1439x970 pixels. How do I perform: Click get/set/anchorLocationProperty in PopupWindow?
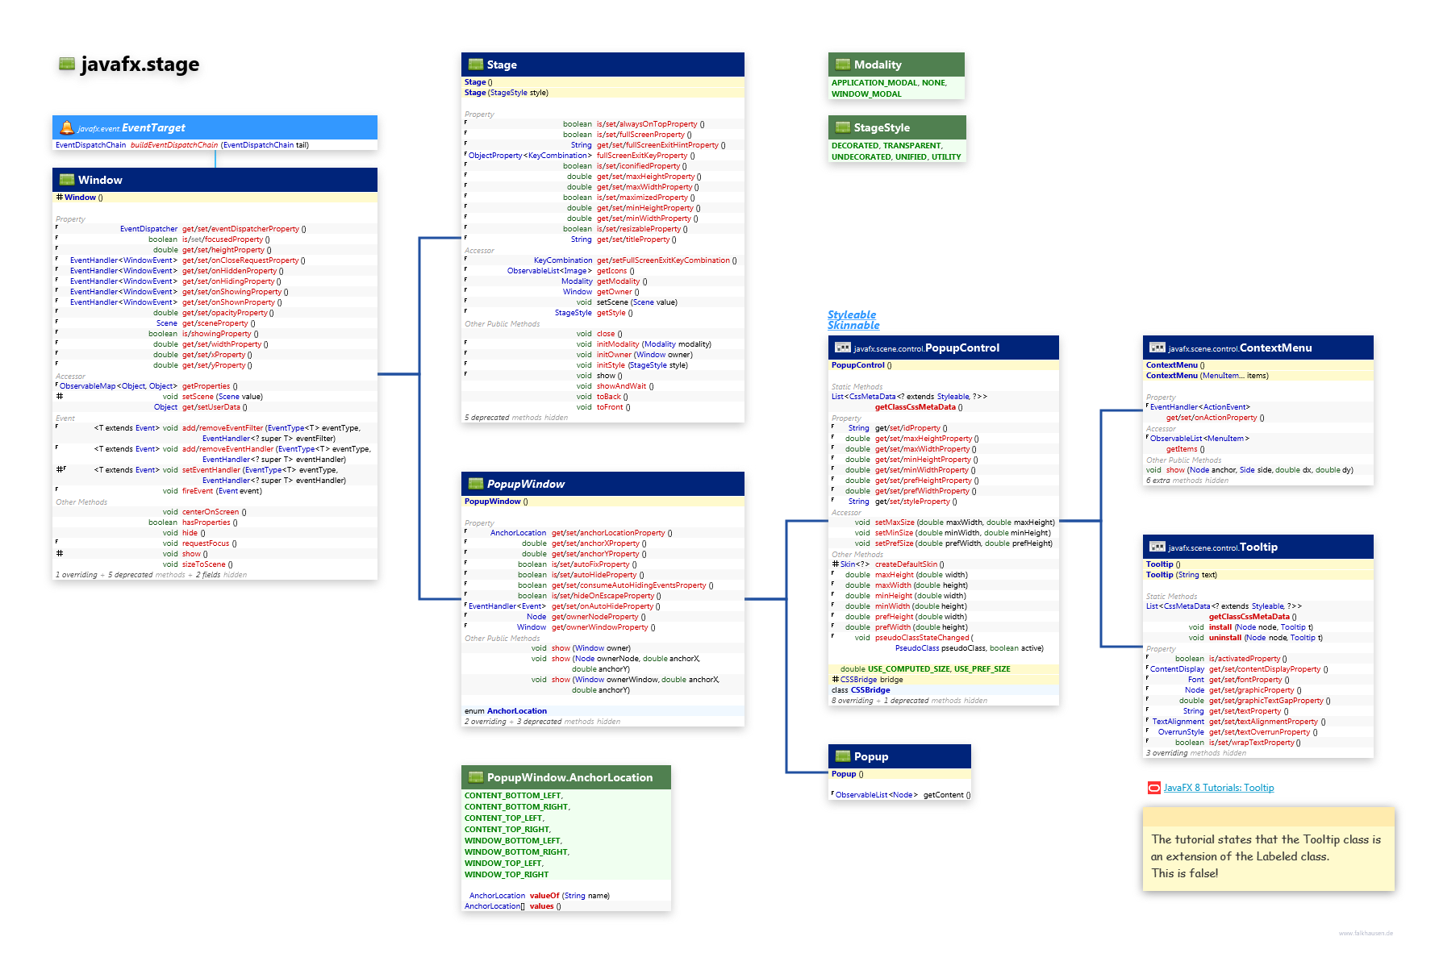click(x=608, y=533)
